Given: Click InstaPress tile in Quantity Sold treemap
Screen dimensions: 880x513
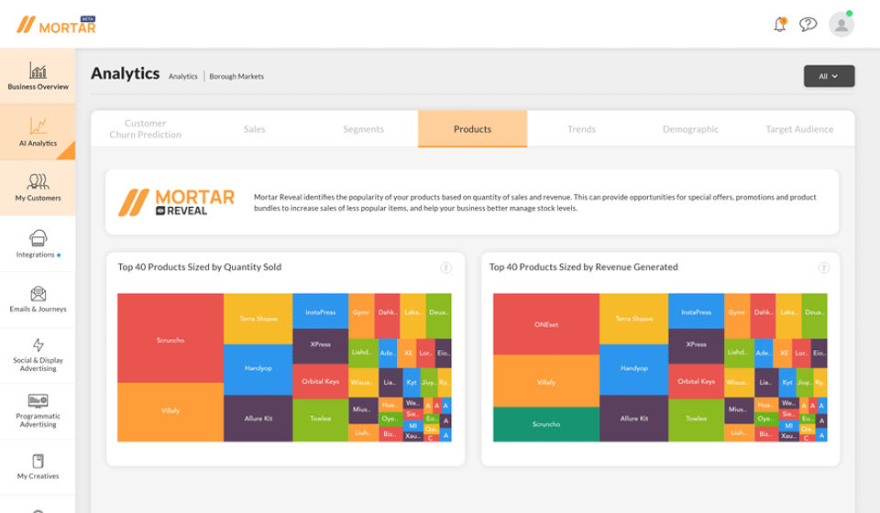Looking at the screenshot, I should (321, 311).
